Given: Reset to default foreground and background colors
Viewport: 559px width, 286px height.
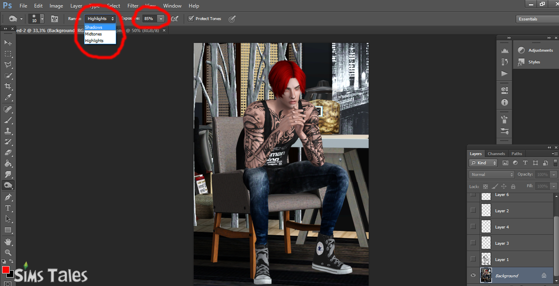Looking at the screenshot, I should (4, 262).
